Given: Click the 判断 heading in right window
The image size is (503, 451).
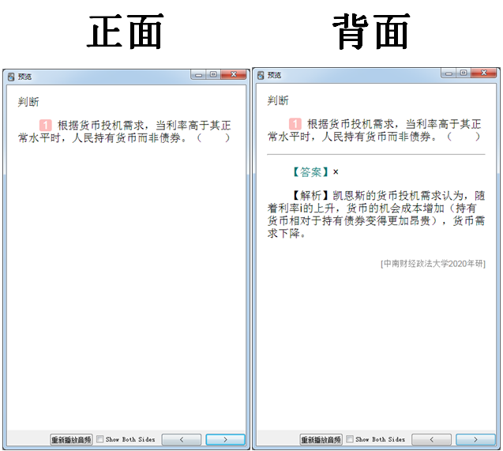Looking at the screenshot, I should [x=278, y=101].
